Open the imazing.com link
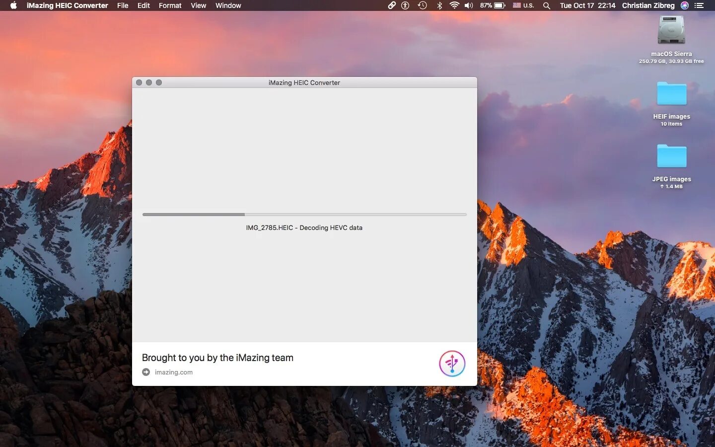Viewport: 715px width, 447px height. point(174,372)
